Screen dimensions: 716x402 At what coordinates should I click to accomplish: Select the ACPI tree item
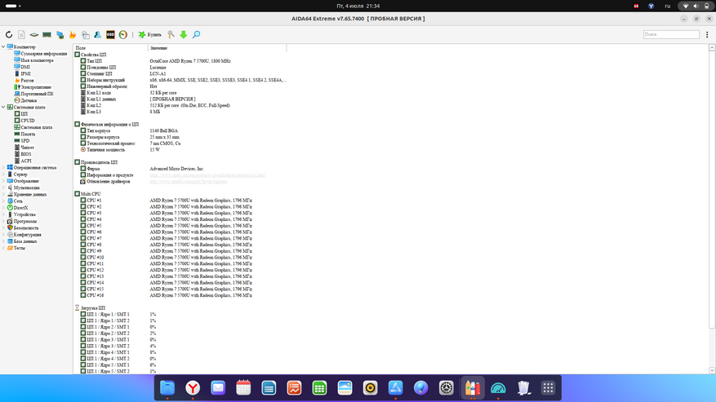pyautogui.click(x=25, y=161)
